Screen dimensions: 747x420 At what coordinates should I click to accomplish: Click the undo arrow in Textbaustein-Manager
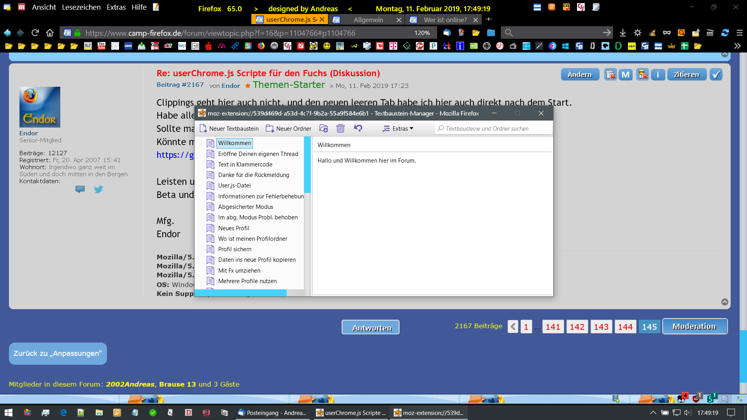point(358,128)
